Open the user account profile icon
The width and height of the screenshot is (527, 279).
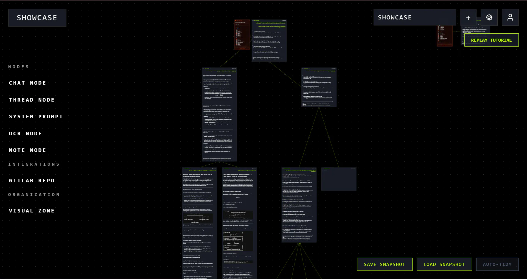click(510, 17)
